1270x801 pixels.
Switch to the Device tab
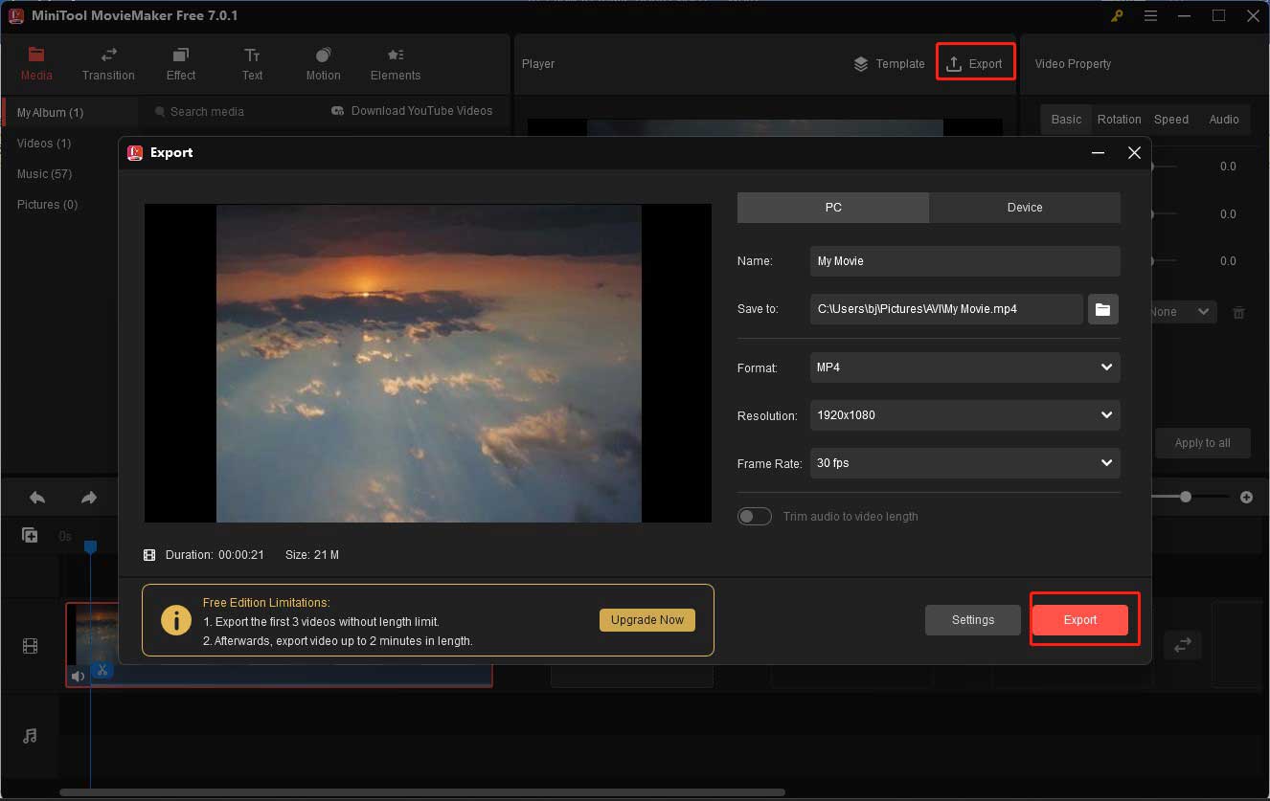click(1024, 207)
